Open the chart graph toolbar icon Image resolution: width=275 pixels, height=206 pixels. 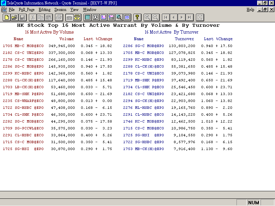(103, 18)
